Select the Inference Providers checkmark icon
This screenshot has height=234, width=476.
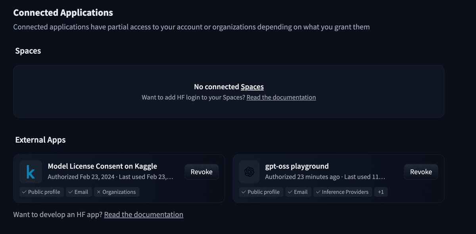(318, 192)
